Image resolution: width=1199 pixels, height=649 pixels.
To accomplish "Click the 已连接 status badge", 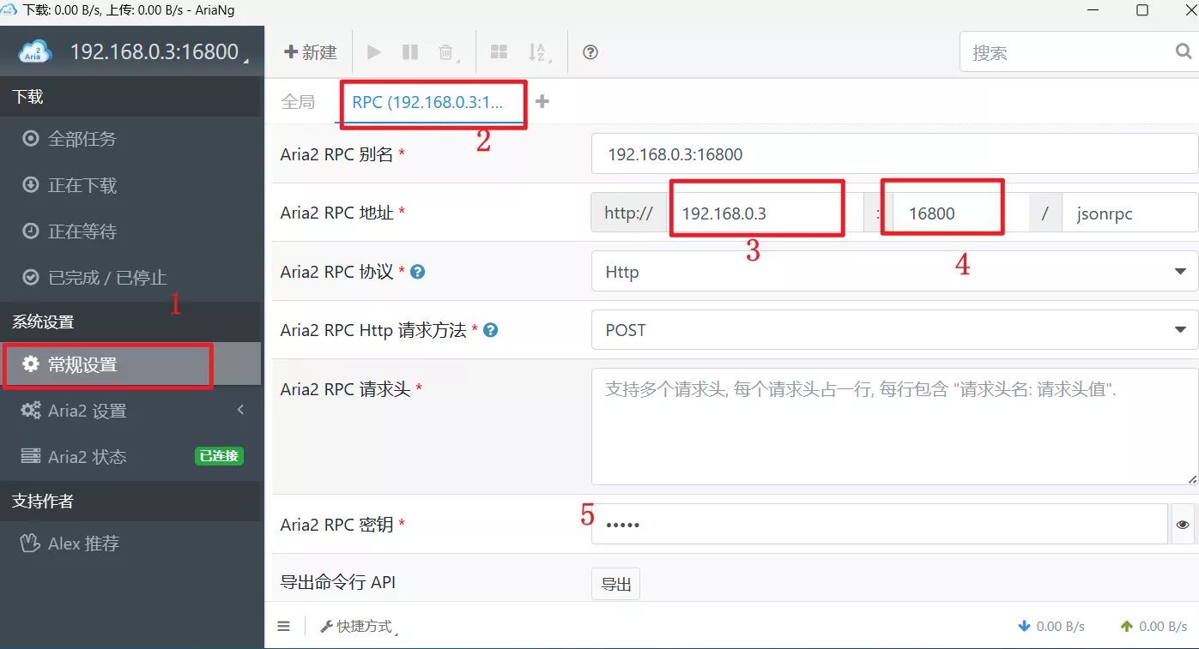I will point(219,456).
